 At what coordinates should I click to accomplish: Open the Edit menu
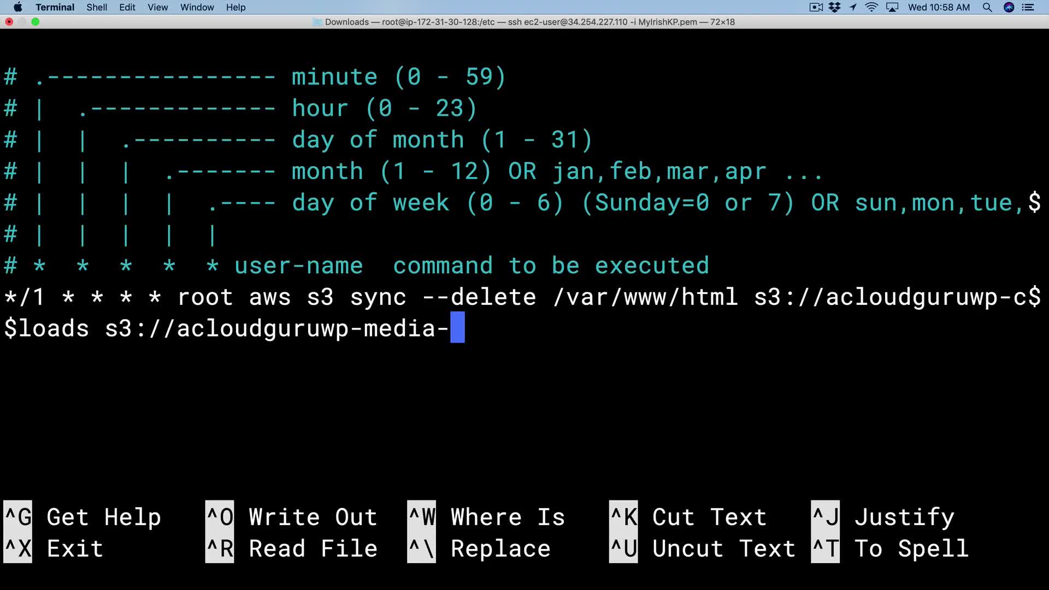tap(127, 7)
